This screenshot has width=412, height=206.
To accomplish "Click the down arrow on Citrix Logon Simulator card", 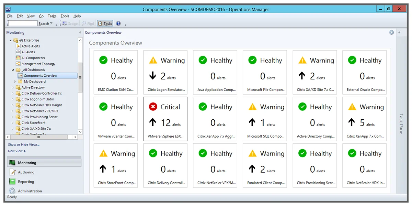I will (x=153, y=76).
